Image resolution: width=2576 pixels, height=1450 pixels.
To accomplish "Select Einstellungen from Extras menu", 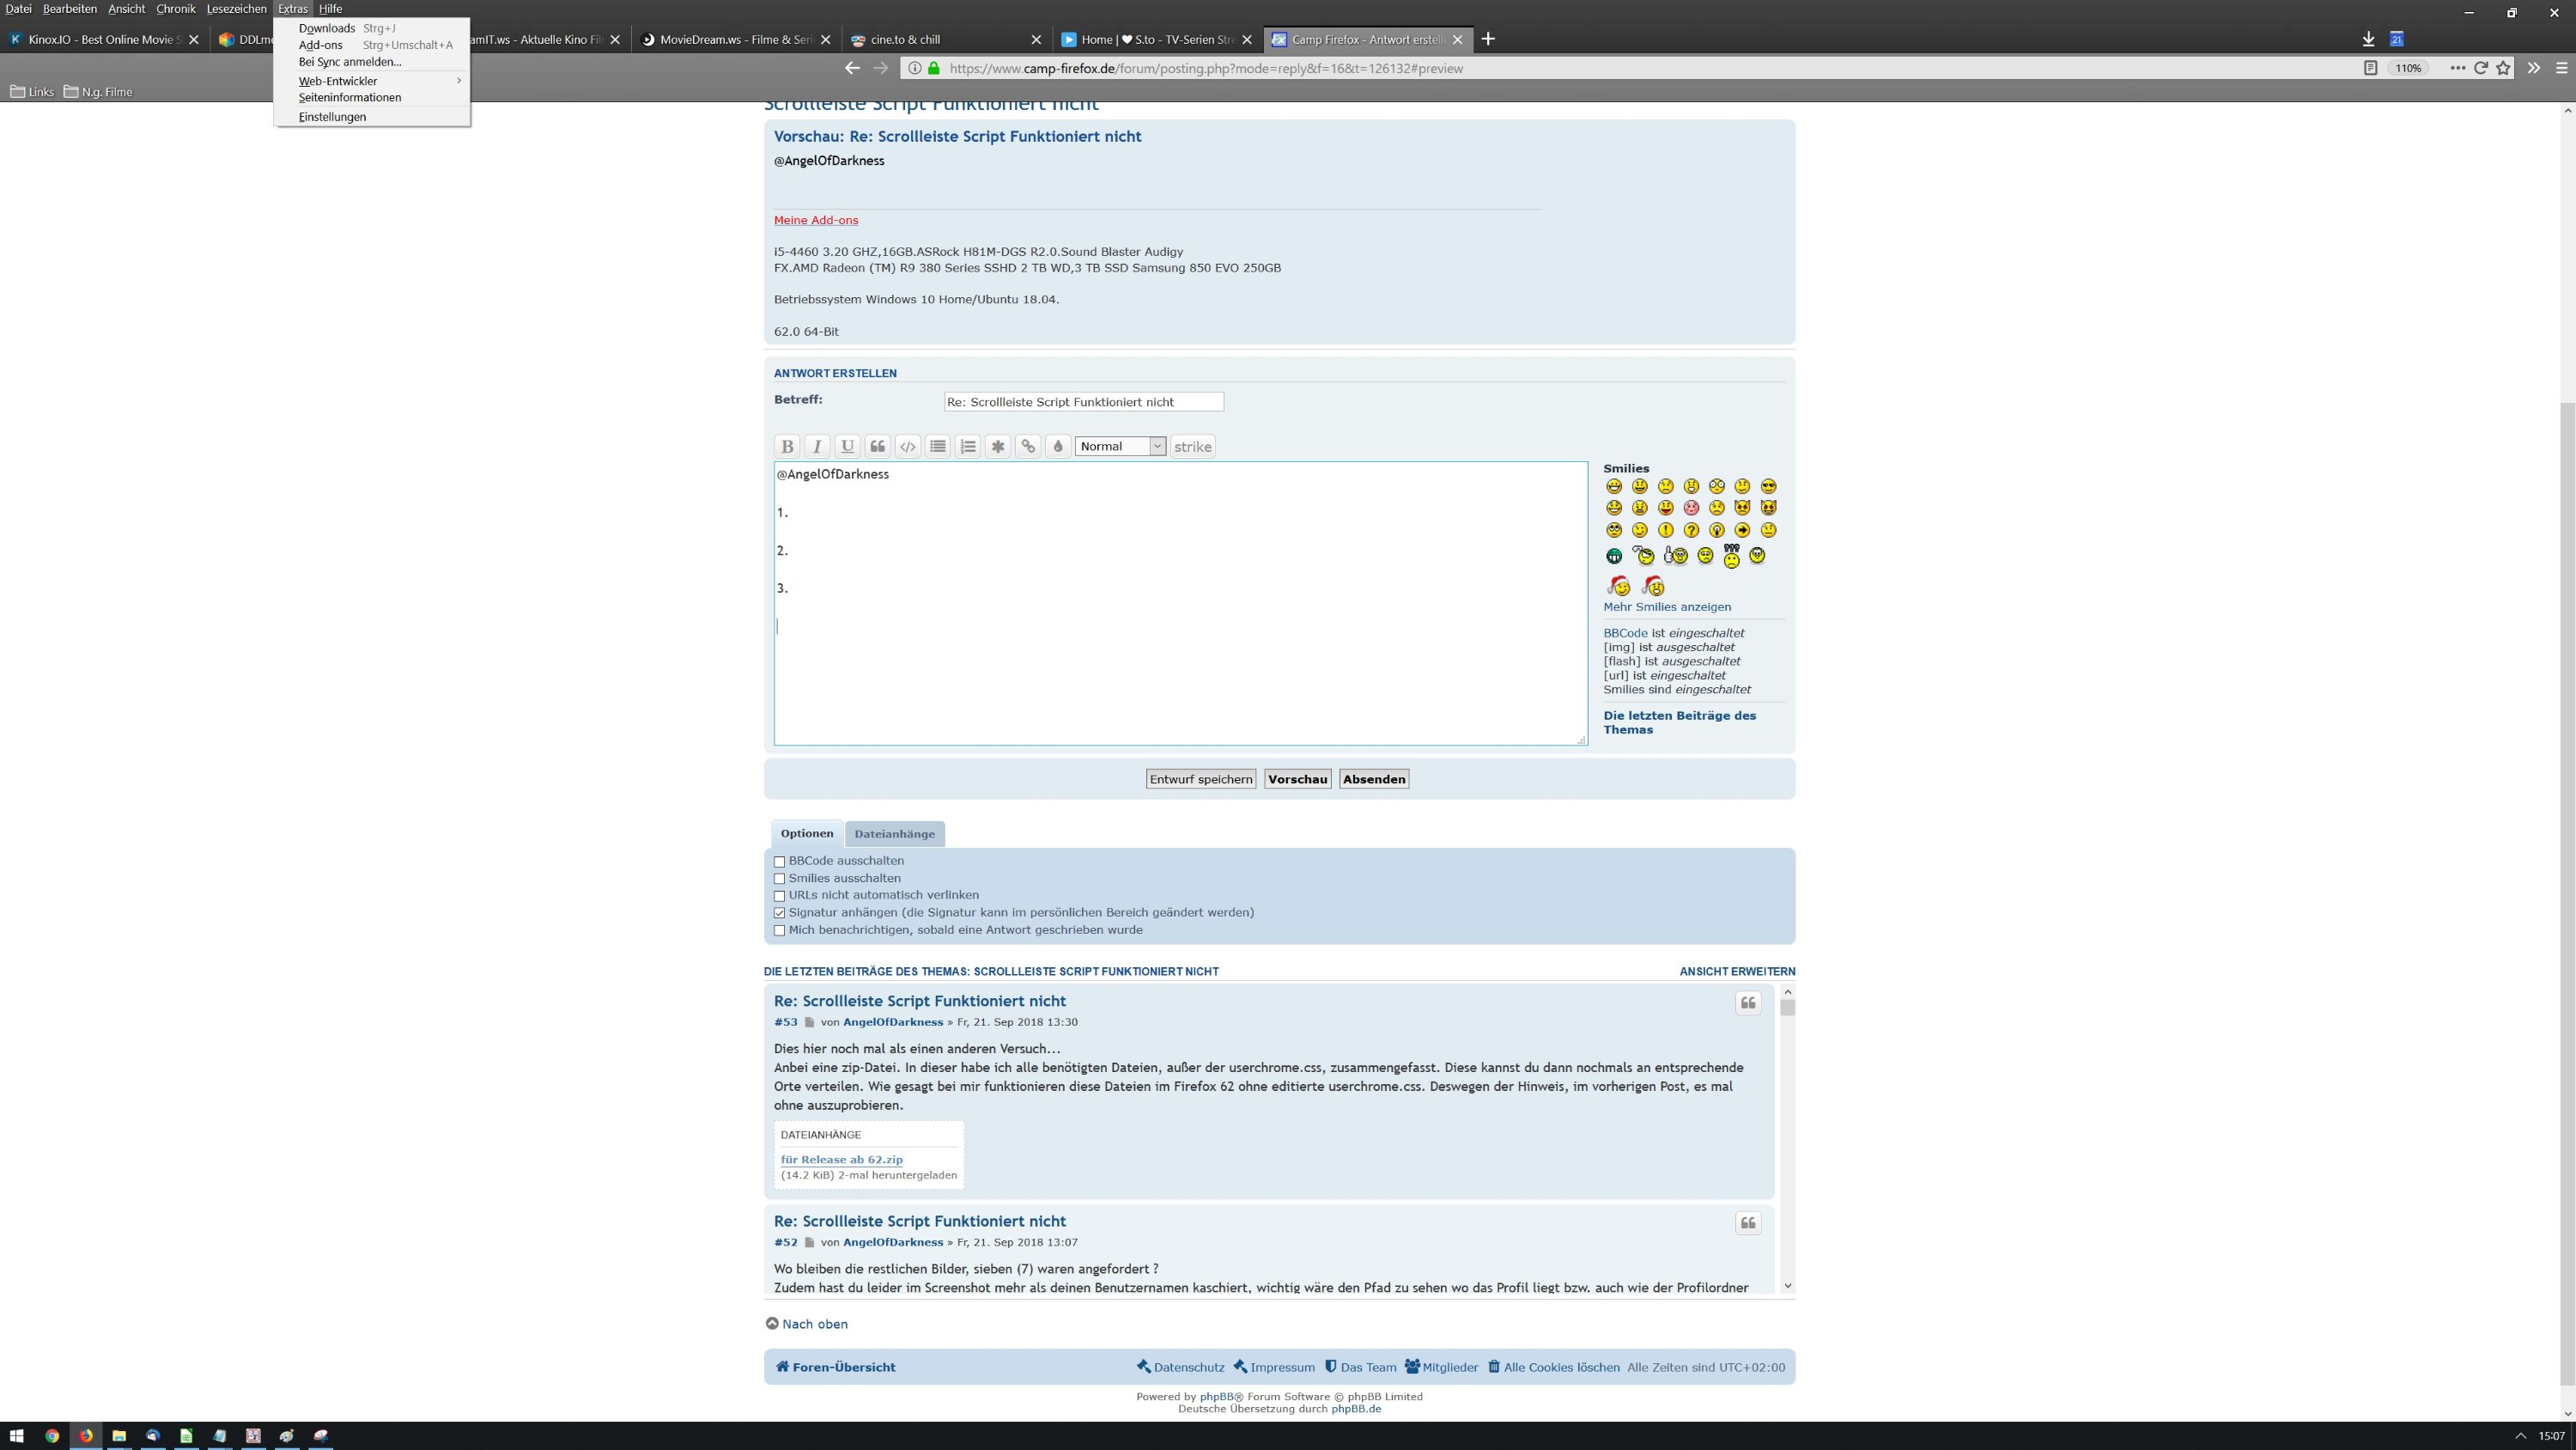I will (332, 117).
